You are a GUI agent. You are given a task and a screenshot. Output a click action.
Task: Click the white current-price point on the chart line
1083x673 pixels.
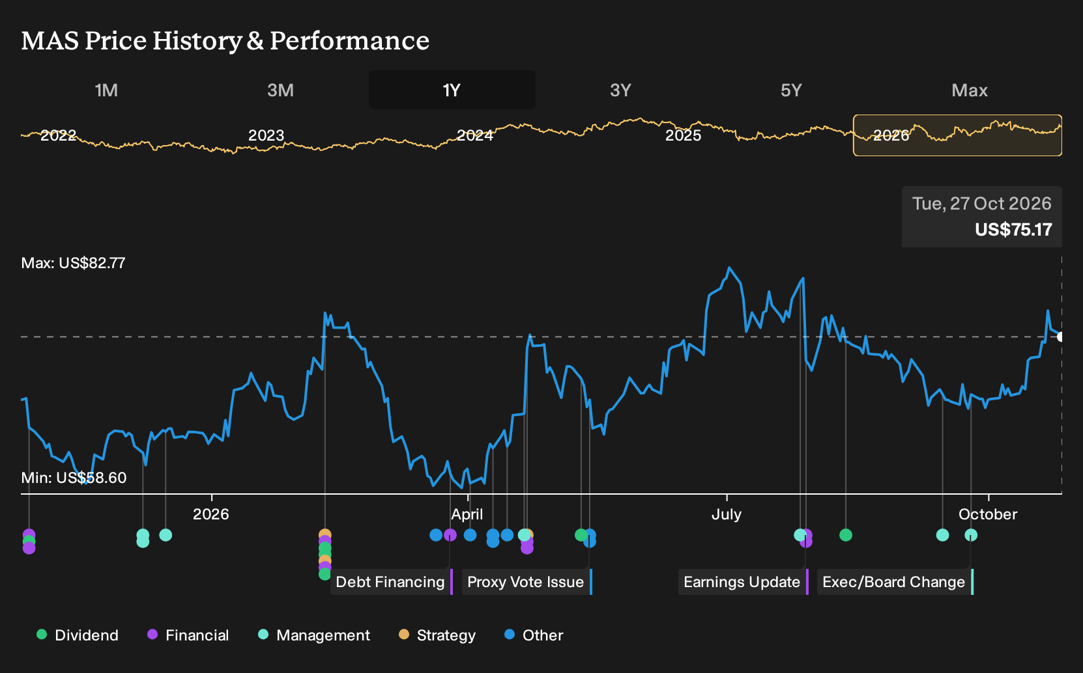(1061, 336)
